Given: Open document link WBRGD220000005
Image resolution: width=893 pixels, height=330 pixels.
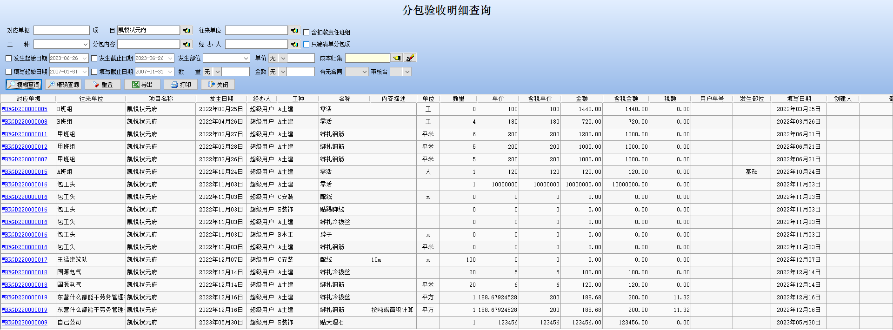Looking at the screenshot, I should 25,109.
